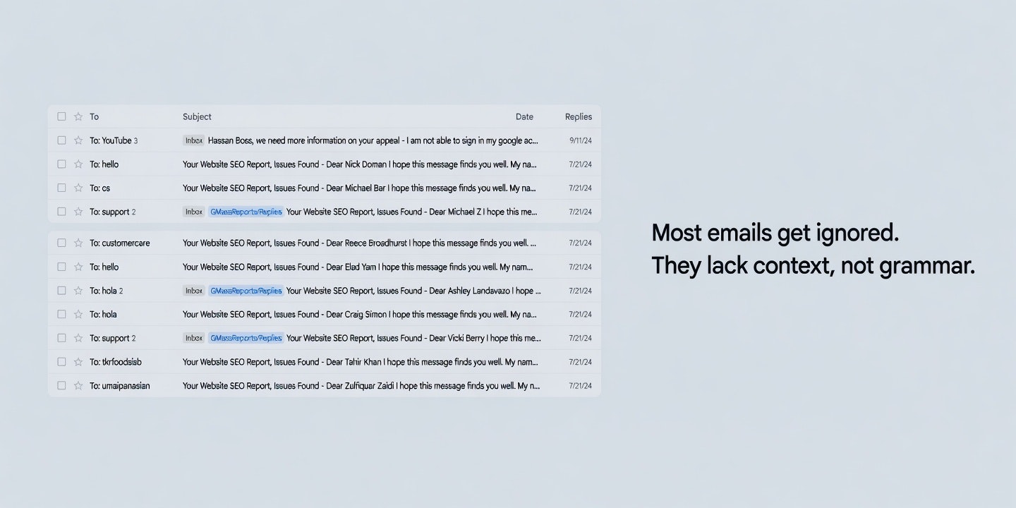Screen dimensions: 1016x508
Task: Open the GMassReports/Replies label on Michael Z email
Action: (246, 212)
